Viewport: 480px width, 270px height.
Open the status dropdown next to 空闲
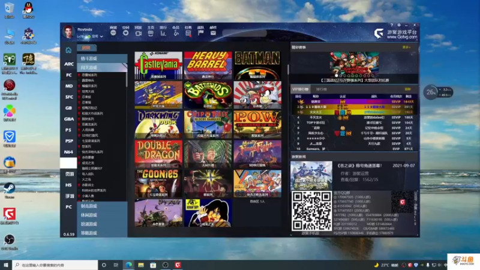click(101, 37)
